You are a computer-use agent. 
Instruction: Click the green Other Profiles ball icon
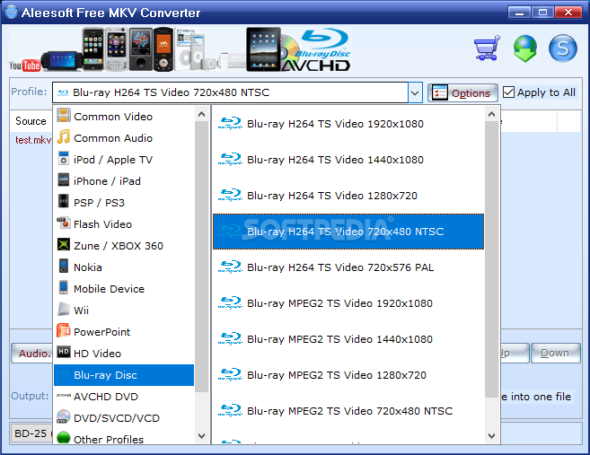64,438
